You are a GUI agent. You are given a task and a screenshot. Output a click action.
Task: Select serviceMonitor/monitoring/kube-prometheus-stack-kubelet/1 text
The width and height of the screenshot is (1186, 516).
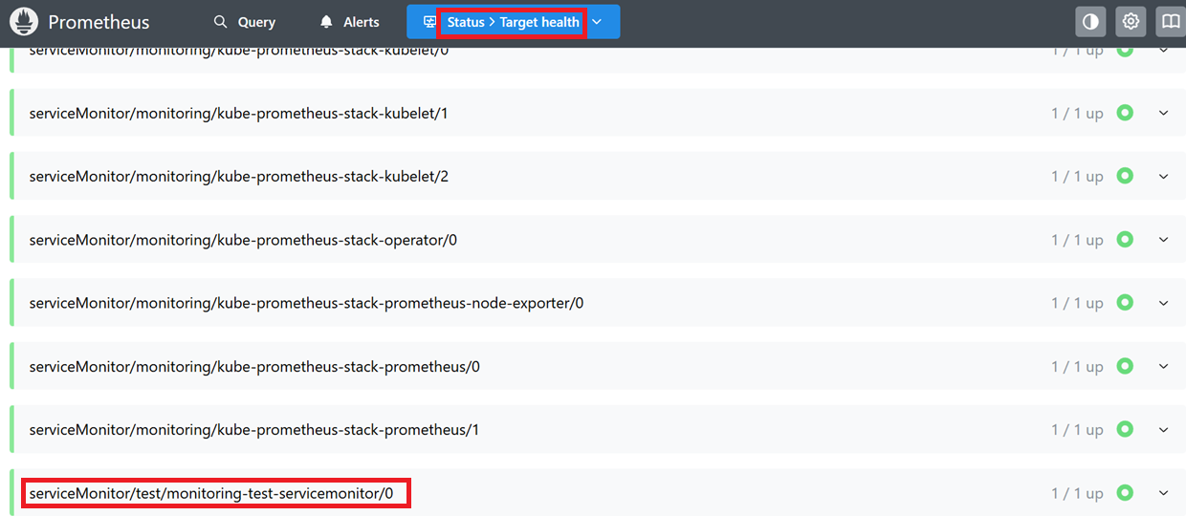point(238,114)
